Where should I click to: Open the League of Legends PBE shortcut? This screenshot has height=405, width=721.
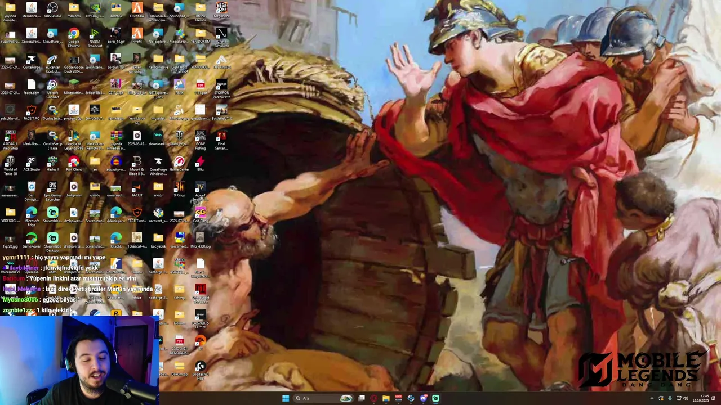coord(74,141)
